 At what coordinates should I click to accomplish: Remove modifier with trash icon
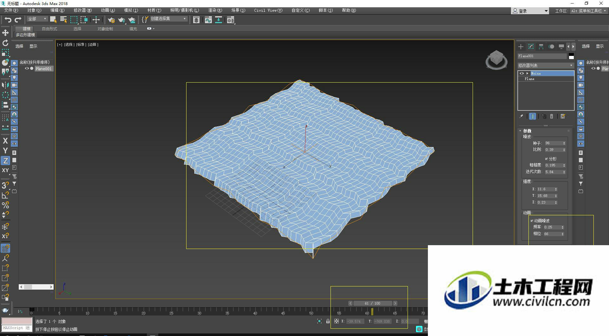[552, 117]
